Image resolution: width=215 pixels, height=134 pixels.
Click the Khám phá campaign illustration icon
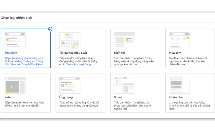(x=179, y=85)
